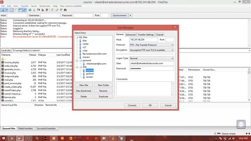The height and width of the screenshot is (141, 251).
Task: Toggle the directory comparison icon
Action: (x=57, y=10)
